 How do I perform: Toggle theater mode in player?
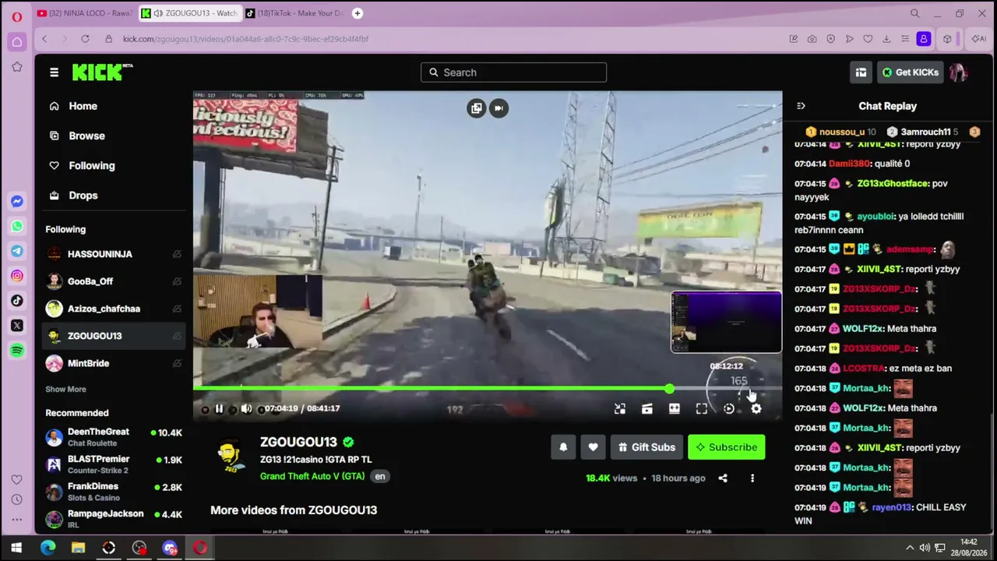tap(675, 409)
